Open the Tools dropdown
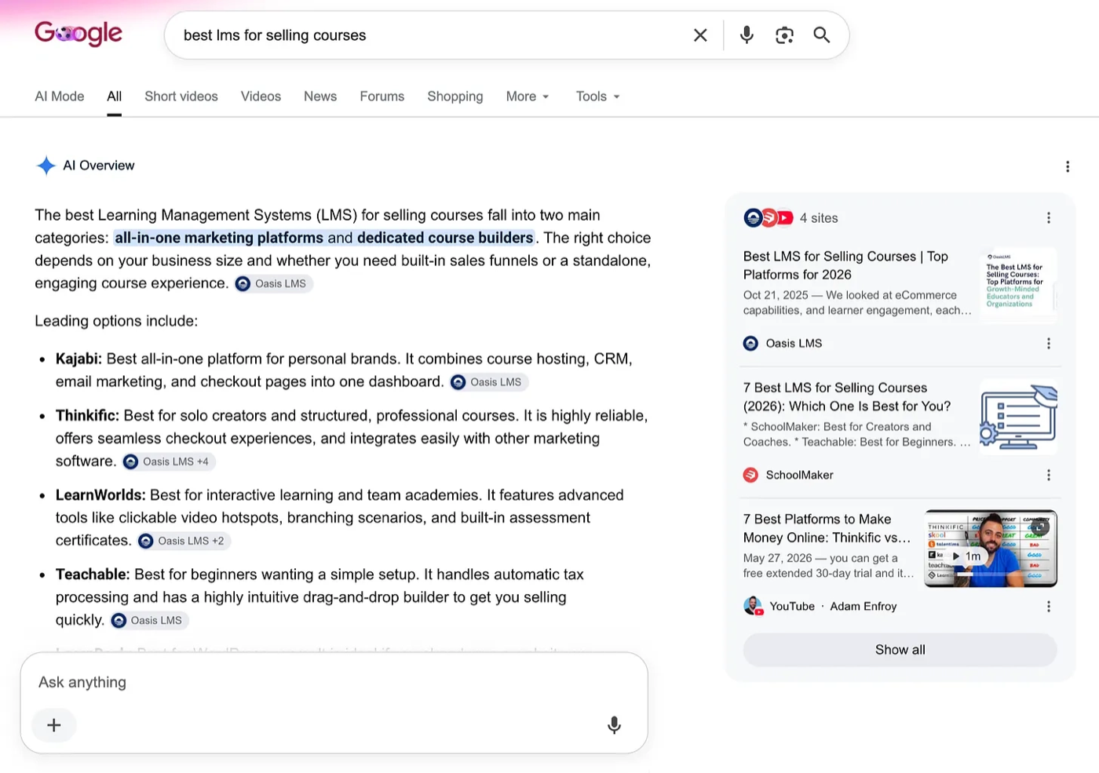Screen dimensions: 1099x773 tap(598, 97)
